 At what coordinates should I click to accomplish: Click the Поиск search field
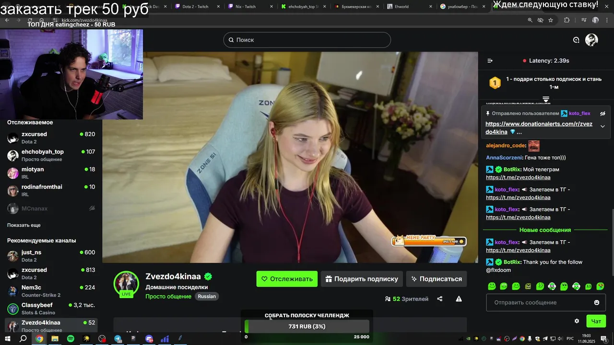point(307,40)
